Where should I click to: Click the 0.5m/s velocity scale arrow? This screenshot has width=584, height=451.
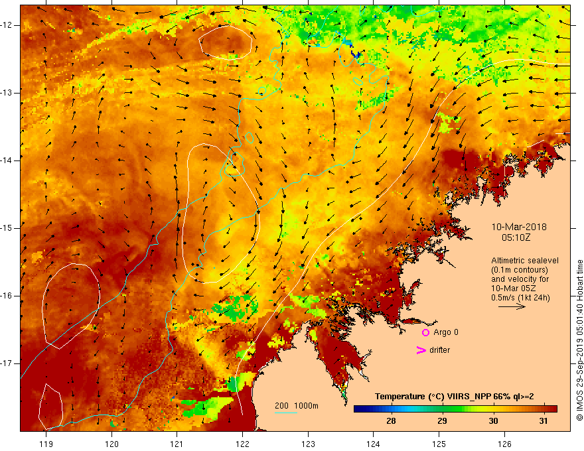(x=512, y=306)
